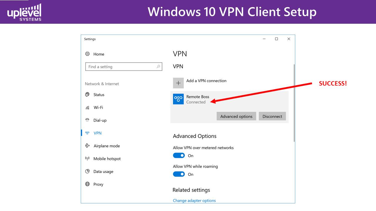This screenshot has height=211, width=376.
Task: Click the Advanced options button
Action: click(x=236, y=116)
